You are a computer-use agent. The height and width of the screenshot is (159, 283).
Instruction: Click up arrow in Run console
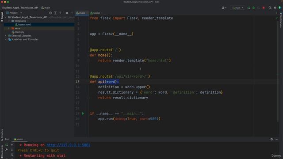[x=12, y=145]
